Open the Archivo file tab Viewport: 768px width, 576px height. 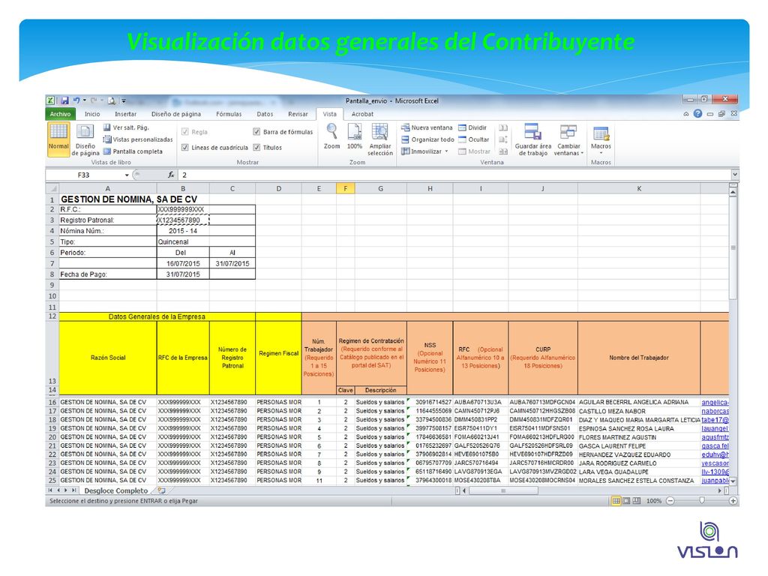pyautogui.click(x=60, y=114)
